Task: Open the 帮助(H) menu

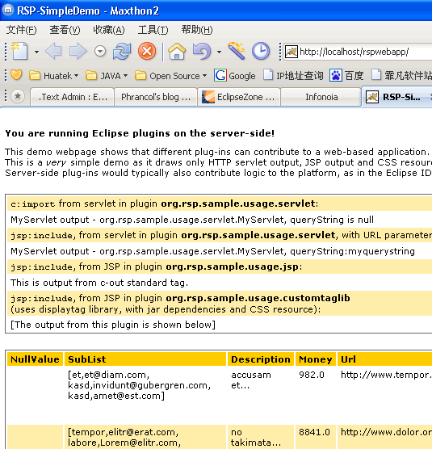Action: click(x=197, y=30)
